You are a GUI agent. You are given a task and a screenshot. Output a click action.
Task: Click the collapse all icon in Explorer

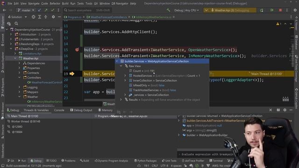[x=46, y=17]
